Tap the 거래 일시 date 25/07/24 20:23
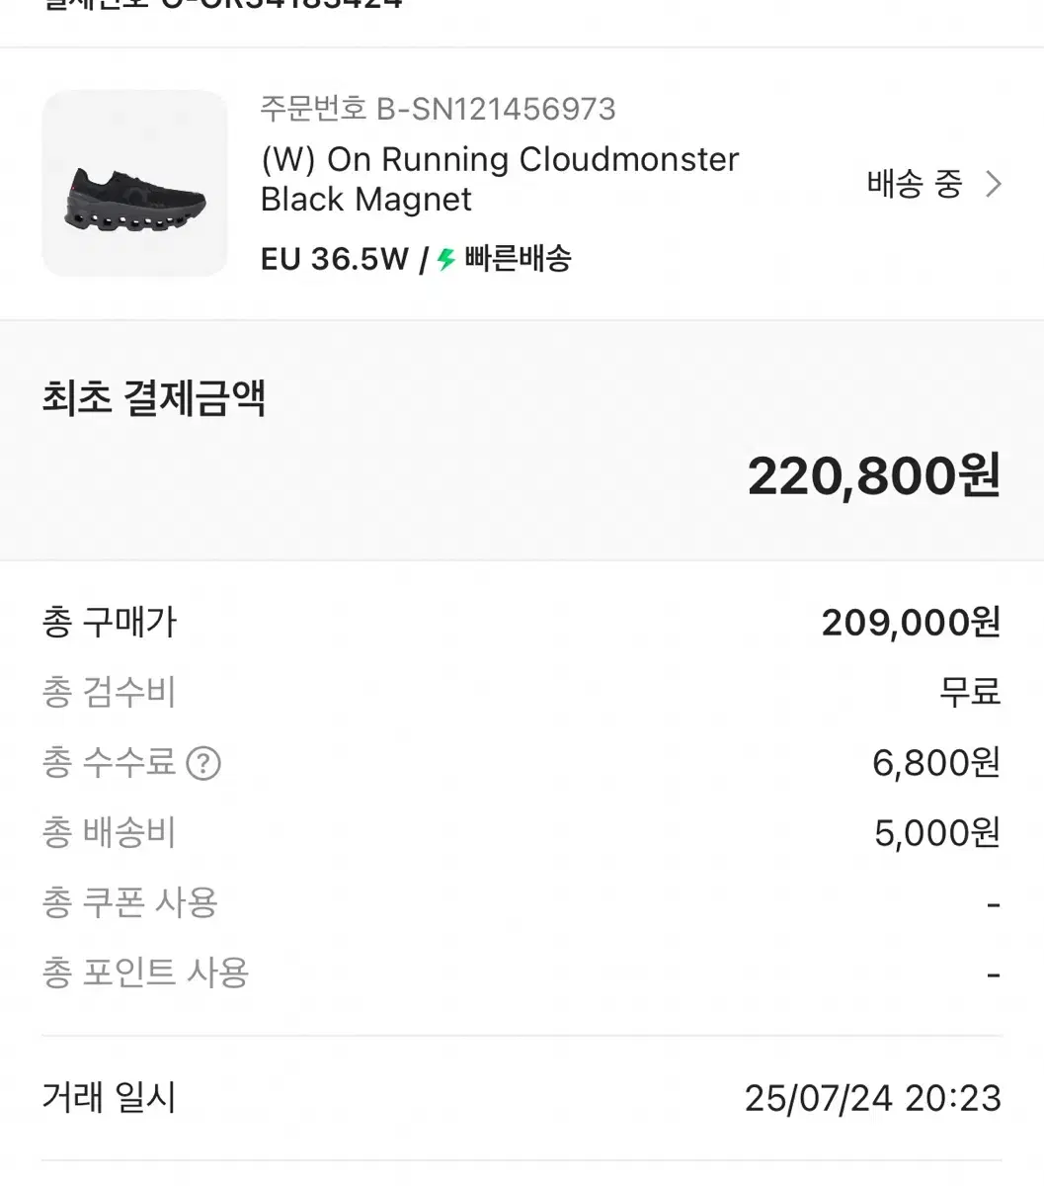1044x1186 pixels. [x=873, y=1098]
